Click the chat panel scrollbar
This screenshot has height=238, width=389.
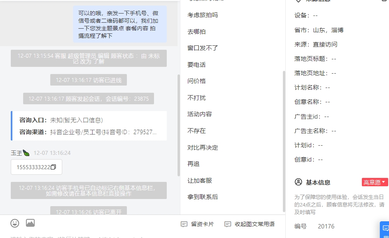click(179, 125)
